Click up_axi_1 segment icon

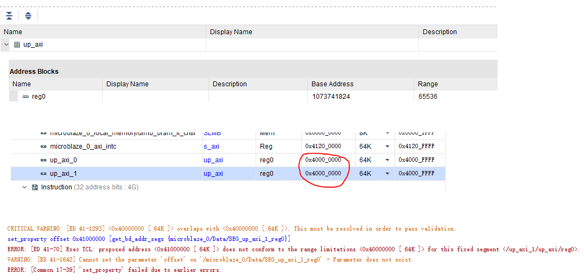tap(43, 174)
